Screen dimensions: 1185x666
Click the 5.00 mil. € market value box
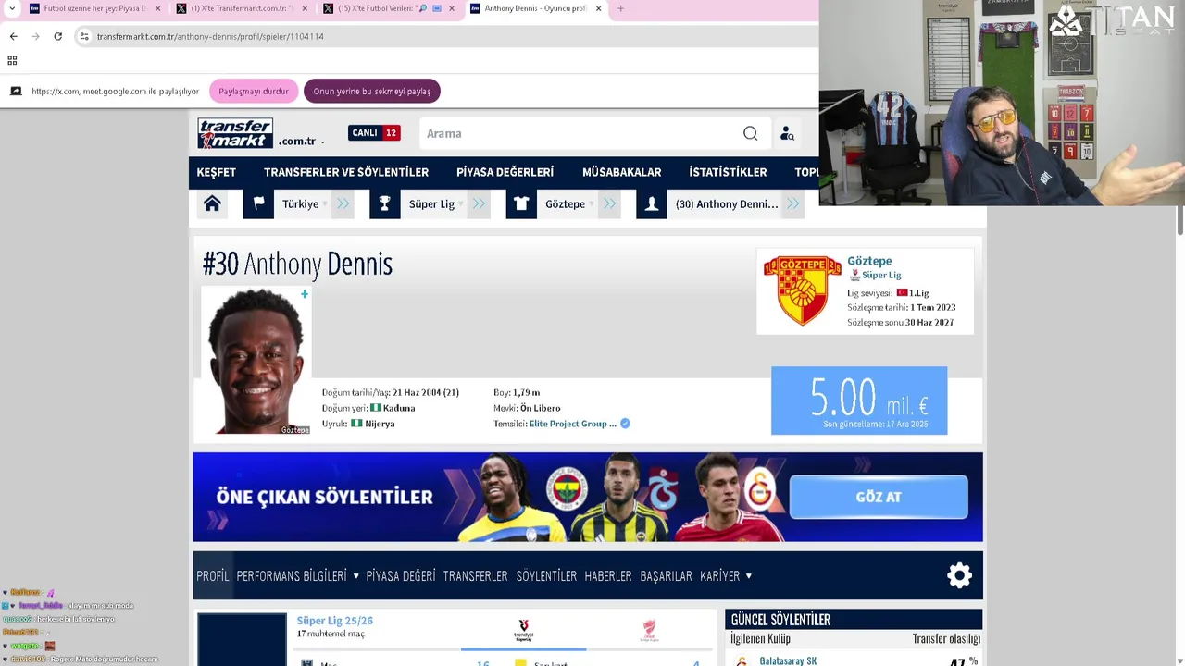click(859, 401)
